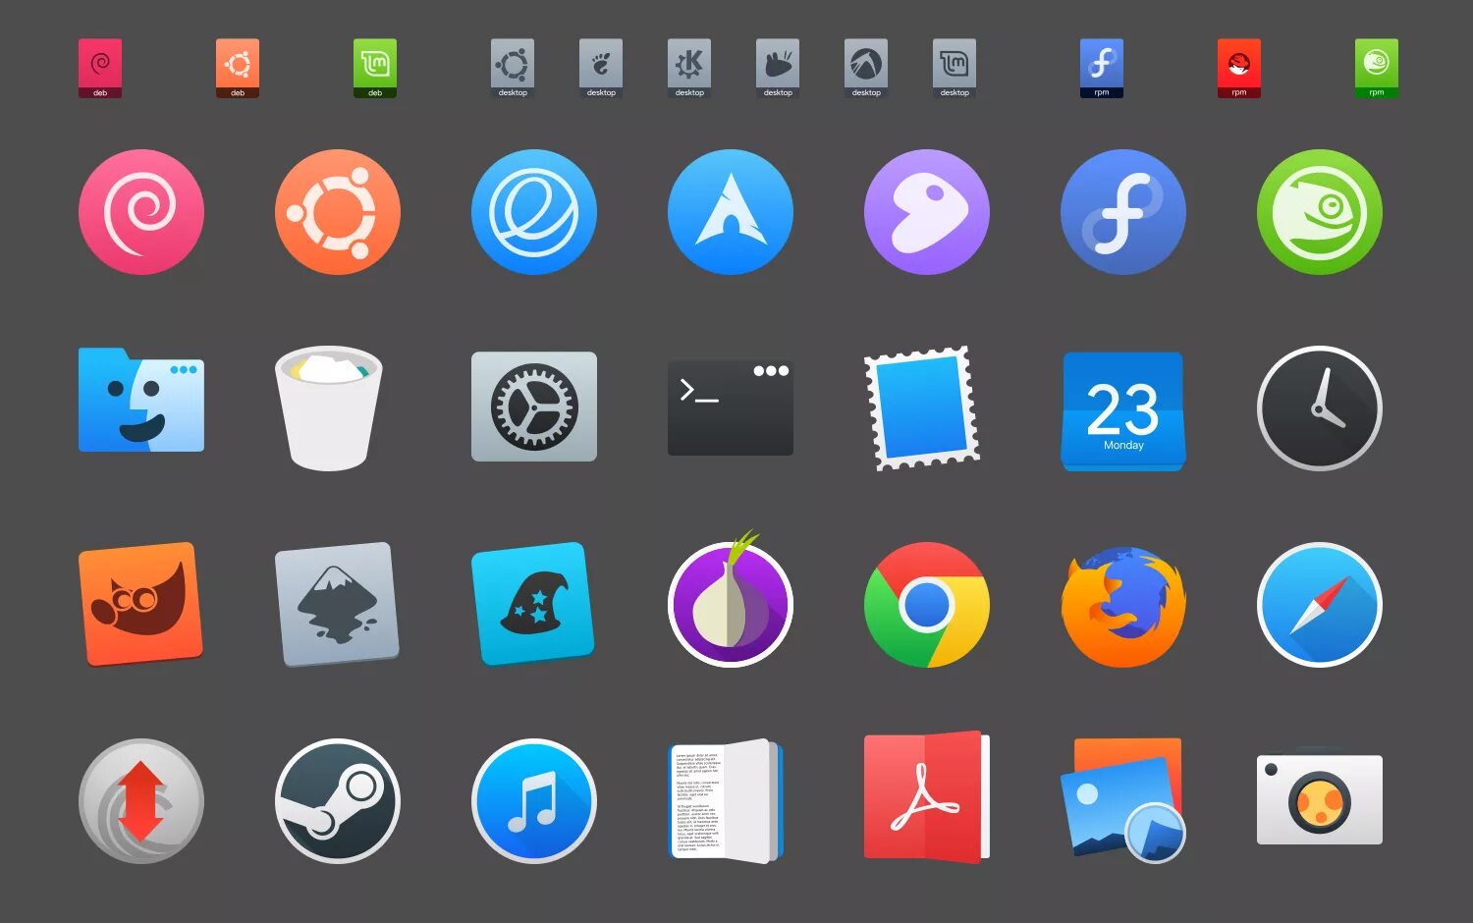Open the blue elementary OS icon
The width and height of the screenshot is (1473, 923).
534,212
